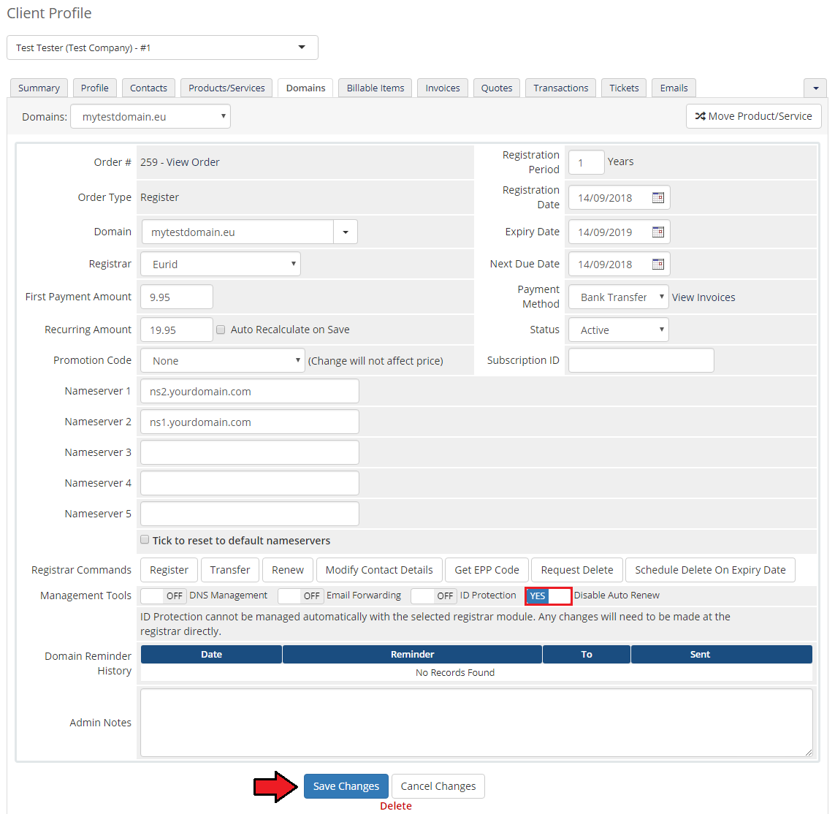Click the Register command button

point(169,570)
